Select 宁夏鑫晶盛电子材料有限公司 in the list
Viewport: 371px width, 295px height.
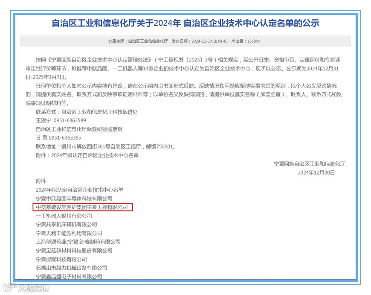pyautogui.click(x=69, y=276)
